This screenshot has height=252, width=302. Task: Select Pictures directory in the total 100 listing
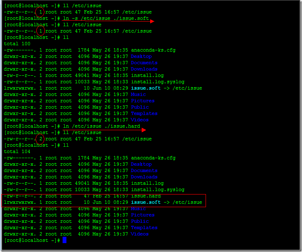143,101
